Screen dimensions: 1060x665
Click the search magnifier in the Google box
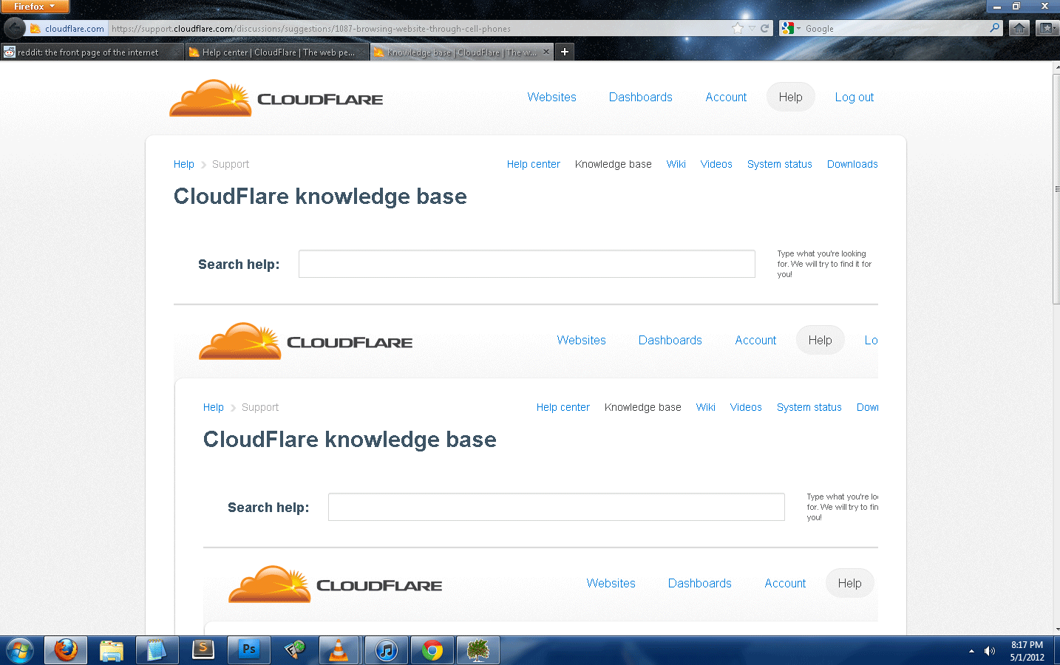(x=994, y=28)
